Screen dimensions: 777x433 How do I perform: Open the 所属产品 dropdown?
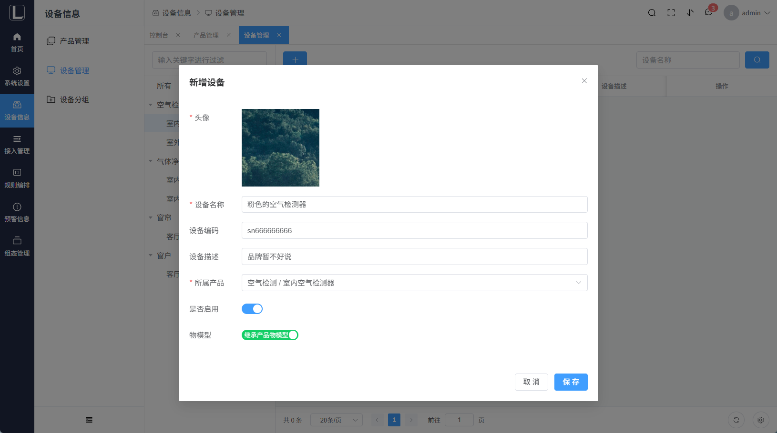coord(414,283)
